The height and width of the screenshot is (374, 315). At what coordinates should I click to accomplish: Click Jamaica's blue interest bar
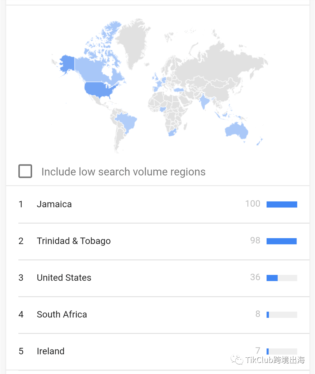click(x=282, y=204)
